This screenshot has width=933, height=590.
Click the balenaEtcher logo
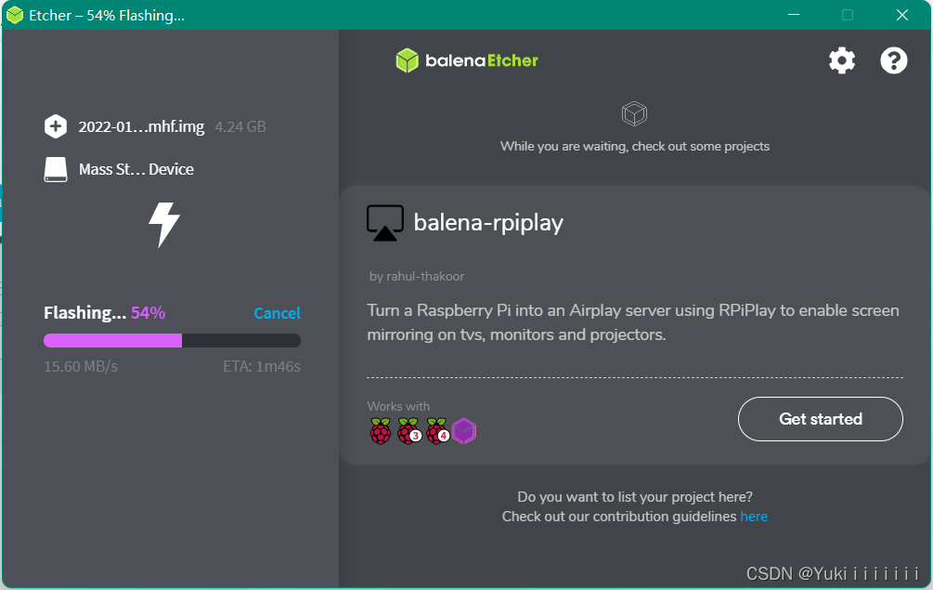click(467, 60)
